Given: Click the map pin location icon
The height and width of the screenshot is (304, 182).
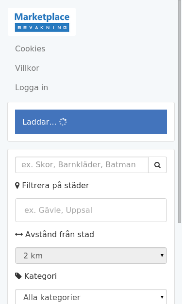Looking at the screenshot, I should [17, 186].
